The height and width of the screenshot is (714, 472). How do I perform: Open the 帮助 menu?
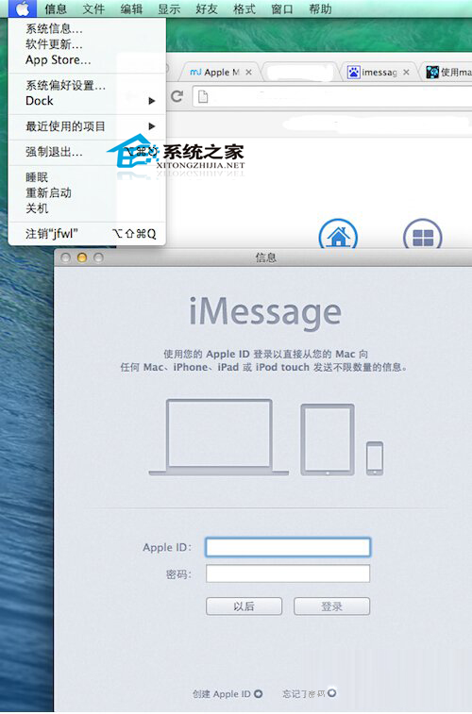tap(320, 8)
